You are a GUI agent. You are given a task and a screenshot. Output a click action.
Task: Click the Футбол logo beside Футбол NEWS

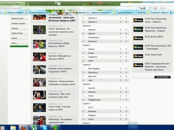click(138, 38)
